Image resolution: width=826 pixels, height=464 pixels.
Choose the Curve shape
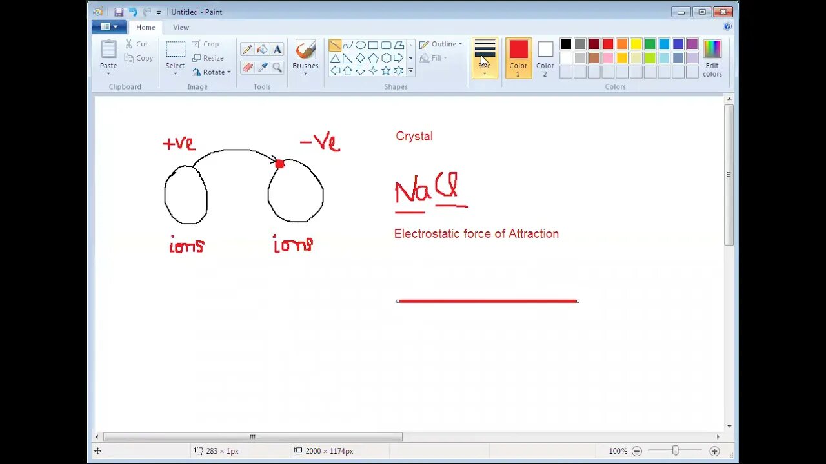(348, 45)
